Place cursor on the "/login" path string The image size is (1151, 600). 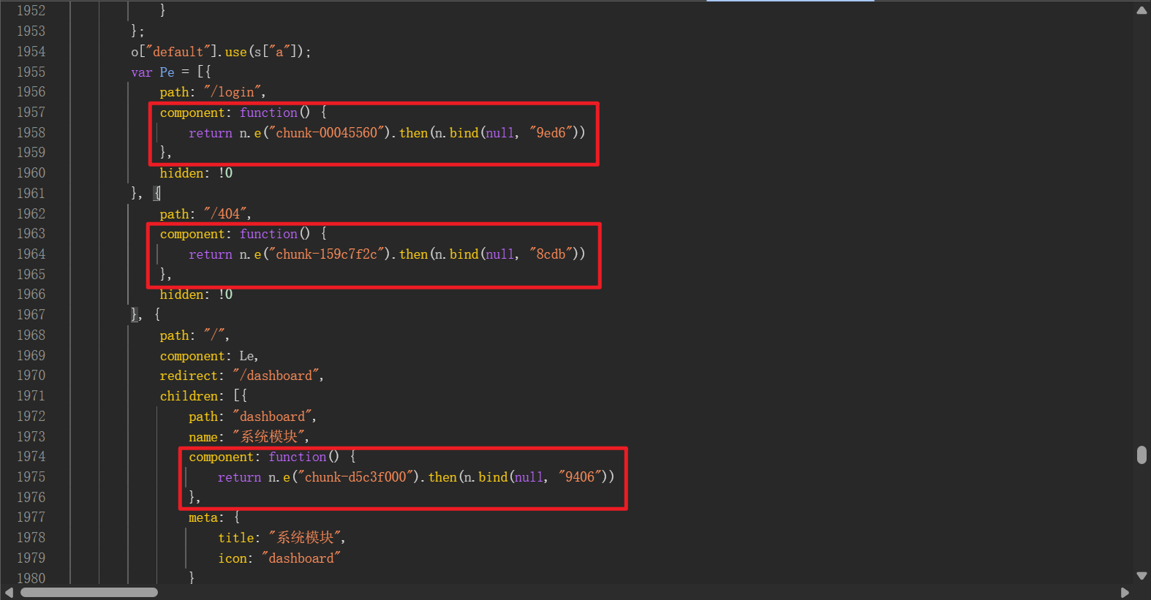(233, 92)
